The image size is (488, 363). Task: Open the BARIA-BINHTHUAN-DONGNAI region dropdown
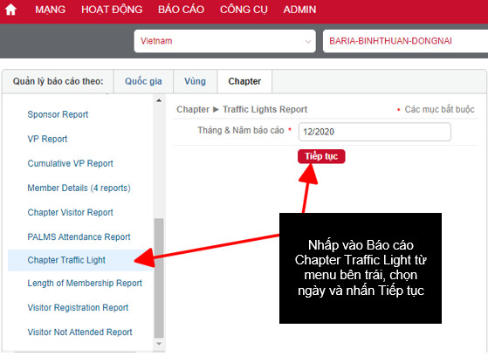[405, 41]
